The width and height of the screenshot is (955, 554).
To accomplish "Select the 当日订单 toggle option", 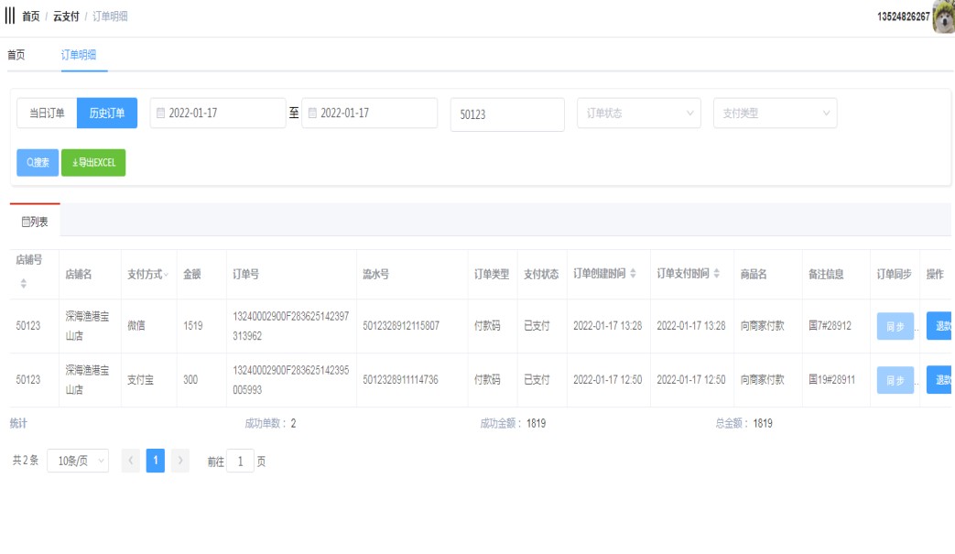I will pyautogui.click(x=47, y=114).
